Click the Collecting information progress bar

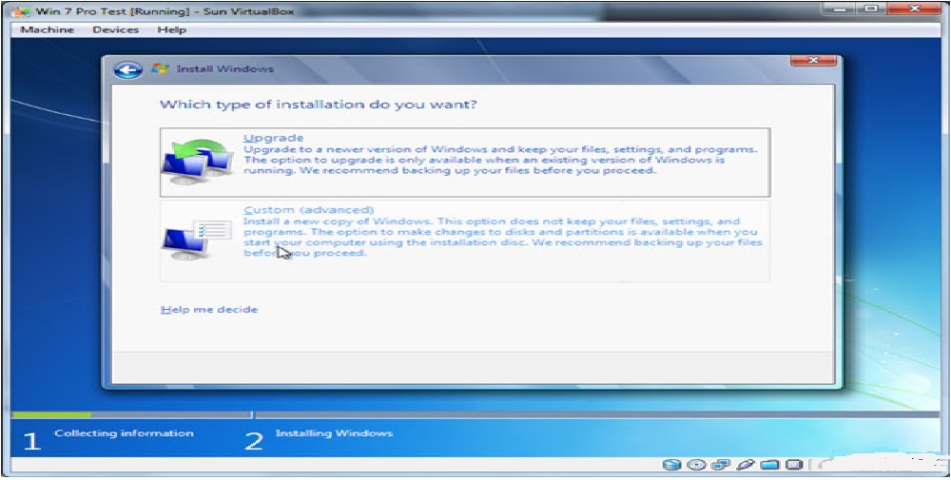131,415
